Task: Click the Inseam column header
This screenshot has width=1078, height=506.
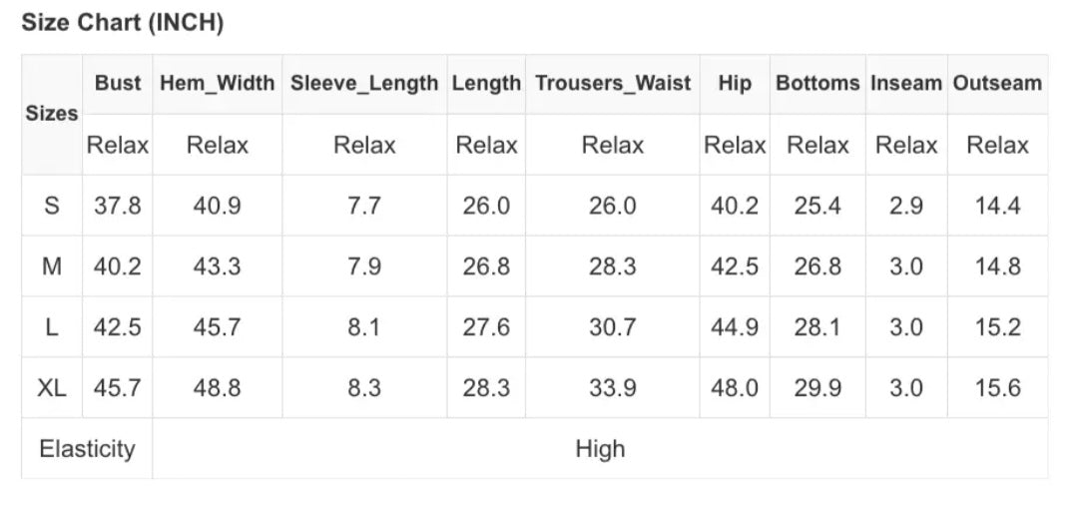Action: point(905,84)
